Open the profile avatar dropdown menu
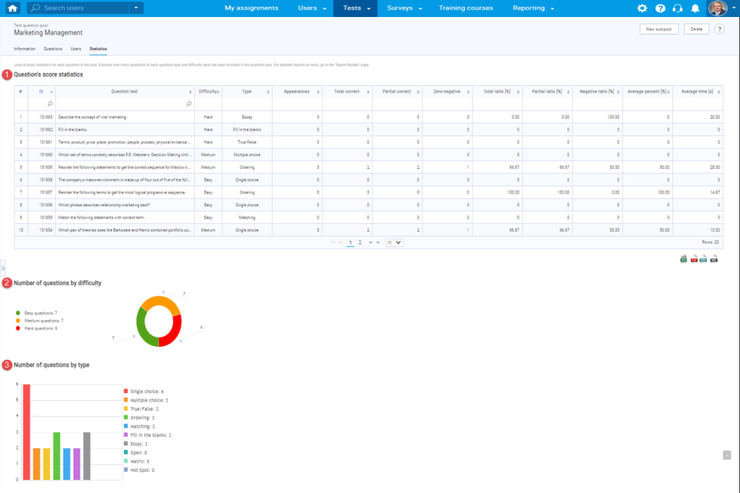The height and width of the screenshot is (493, 740). (x=719, y=8)
